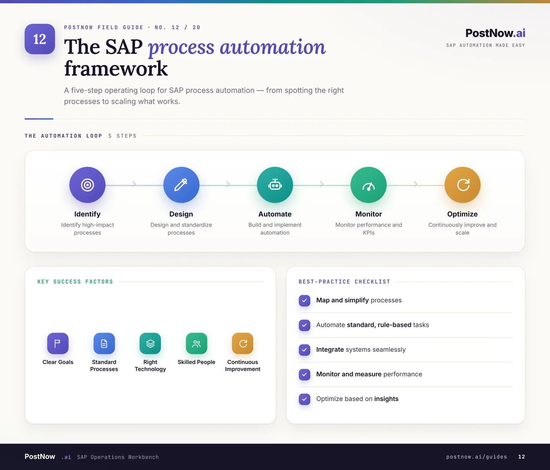Click the chevron between Monitor and Optimize
The width and height of the screenshot is (550, 470).
[x=415, y=184]
